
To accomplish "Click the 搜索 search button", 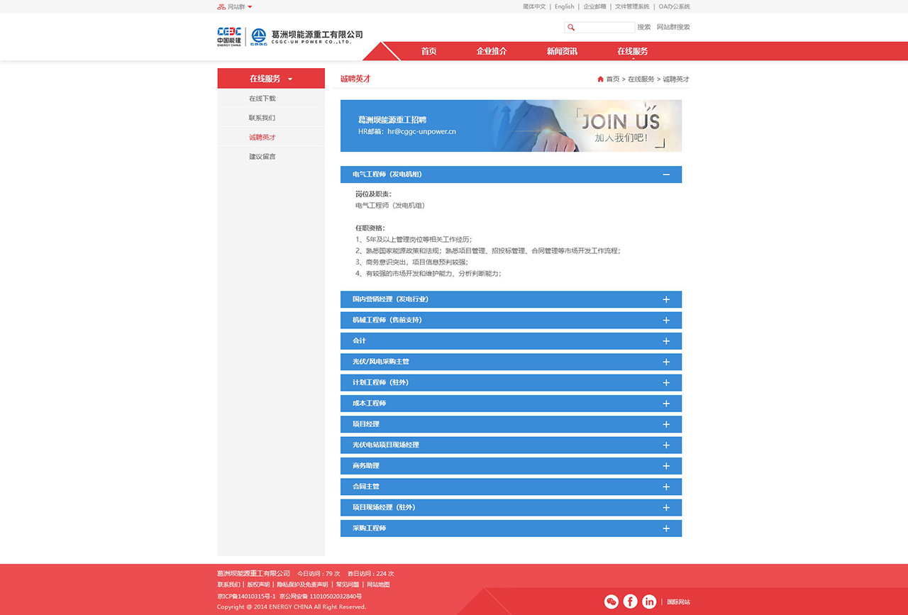I will (x=643, y=28).
